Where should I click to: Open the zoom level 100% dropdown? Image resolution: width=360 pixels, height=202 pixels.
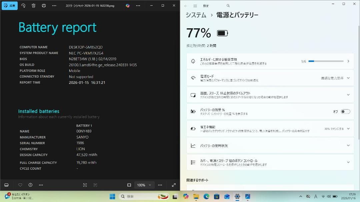144,185
